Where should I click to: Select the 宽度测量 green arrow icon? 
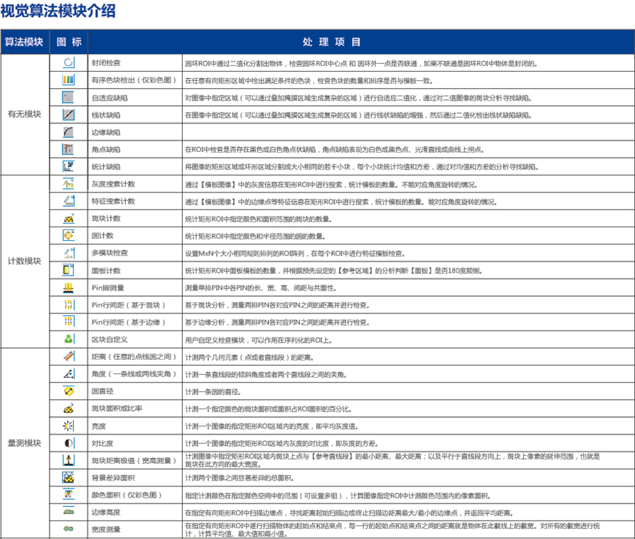[x=69, y=529]
